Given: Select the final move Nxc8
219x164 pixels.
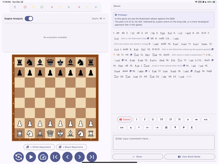Looking at the screenshot, I should 181,76.
